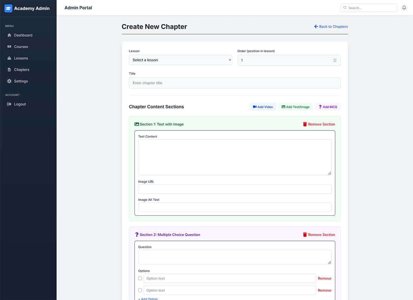Click the Image Alt Text input

click(x=235, y=207)
